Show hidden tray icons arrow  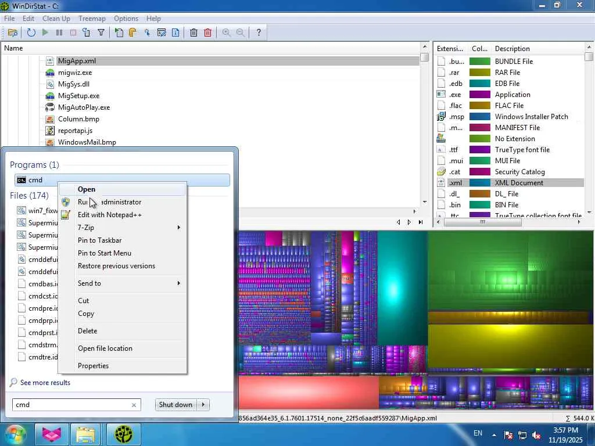click(x=494, y=435)
